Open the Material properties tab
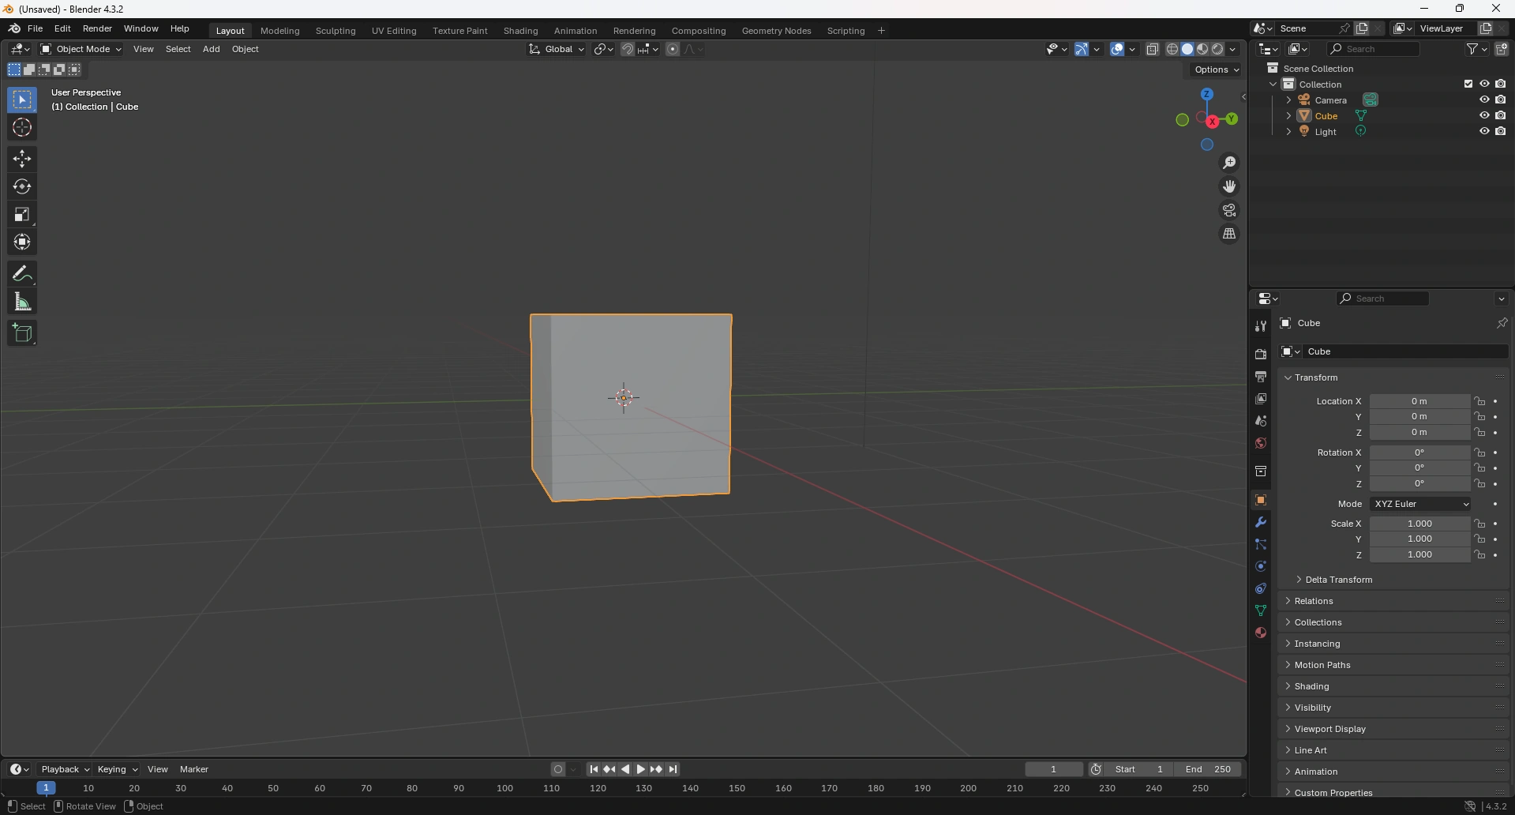This screenshot has height=815, width=1515. [1261, 633]
